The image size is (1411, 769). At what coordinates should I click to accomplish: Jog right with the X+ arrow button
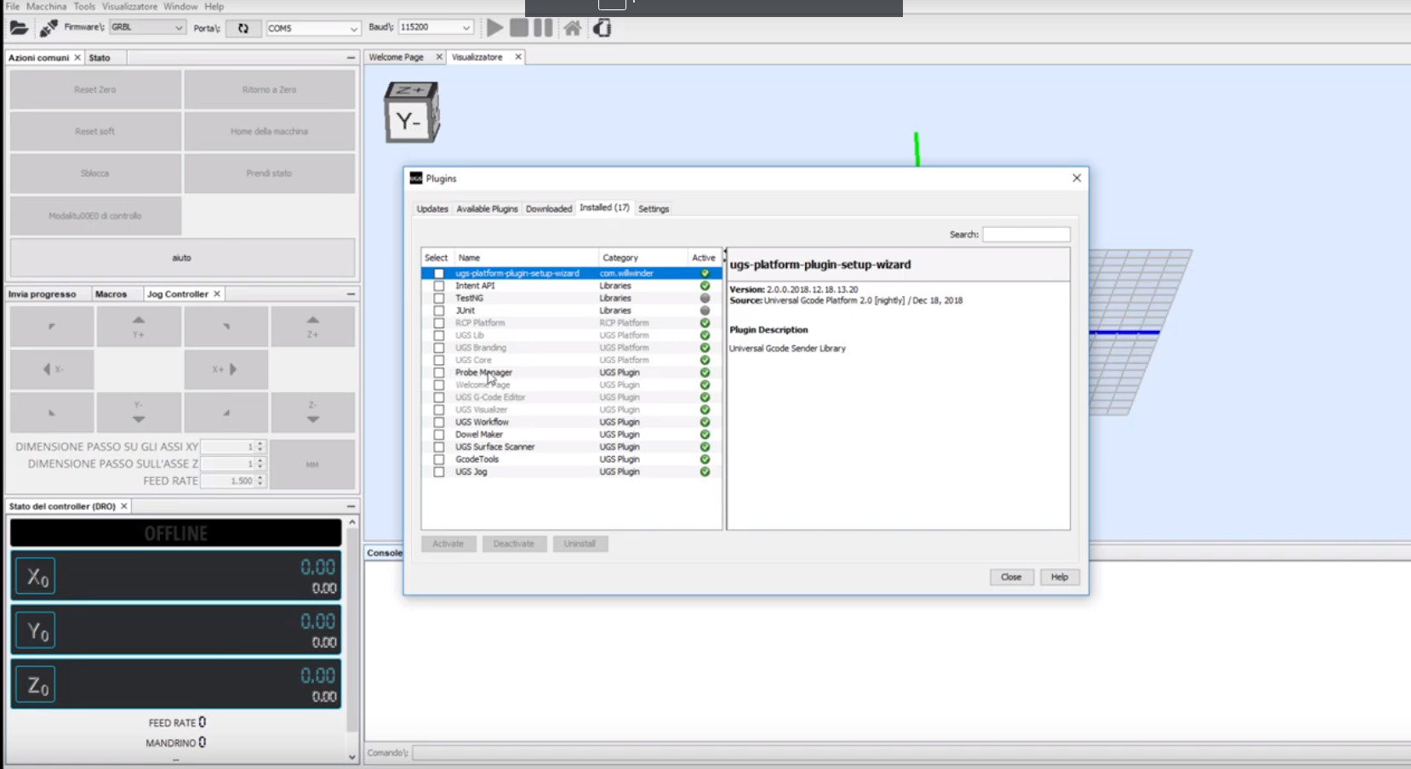(x=226, y=369)
